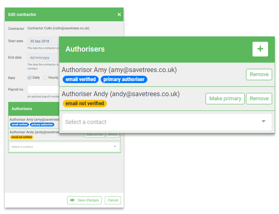Click the large 'email not verified' badge
Image resolution: width=279 pixels, height=214 pixels.
click(85, 103)
